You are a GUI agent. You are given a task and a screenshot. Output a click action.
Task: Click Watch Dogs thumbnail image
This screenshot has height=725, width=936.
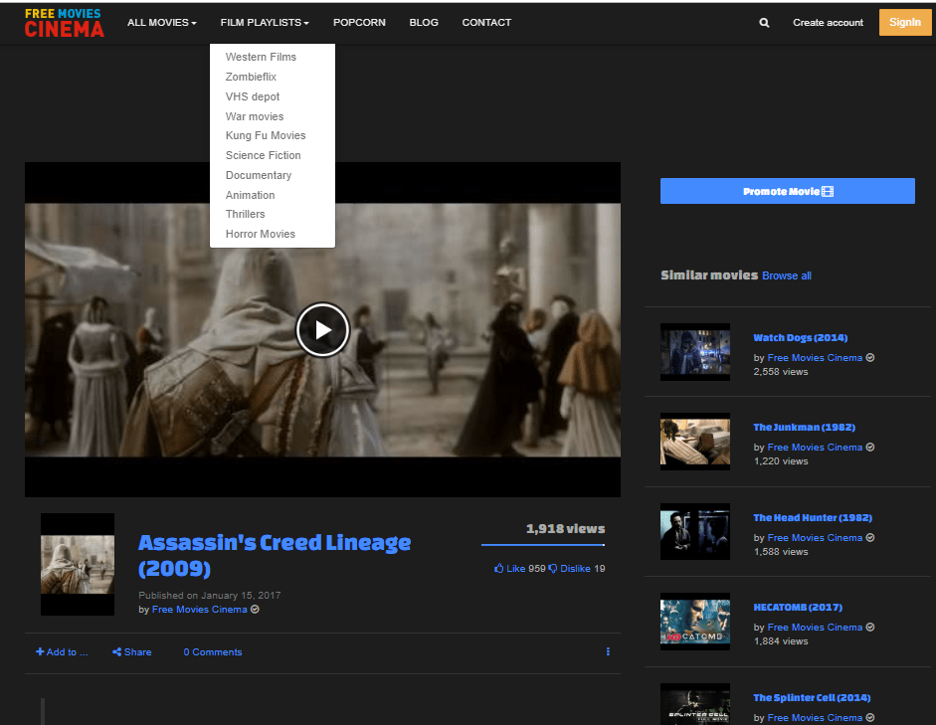coord(695,352)
